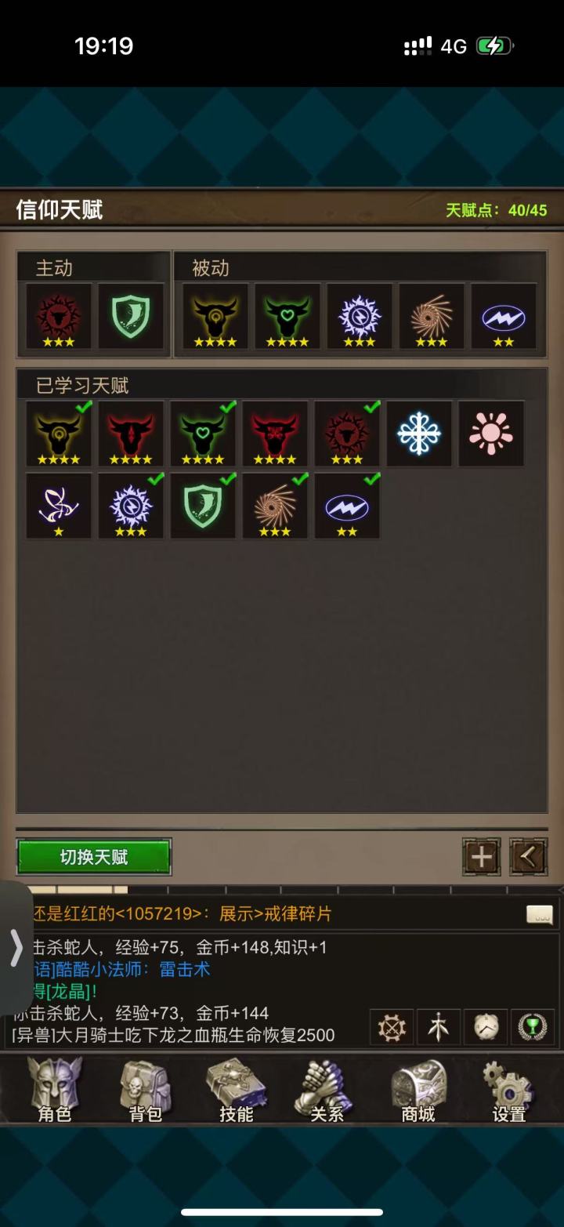Open the gear wheel chat shortcut icon
This screenshot has width=564, height=1227.
[x=391, y=1027]
